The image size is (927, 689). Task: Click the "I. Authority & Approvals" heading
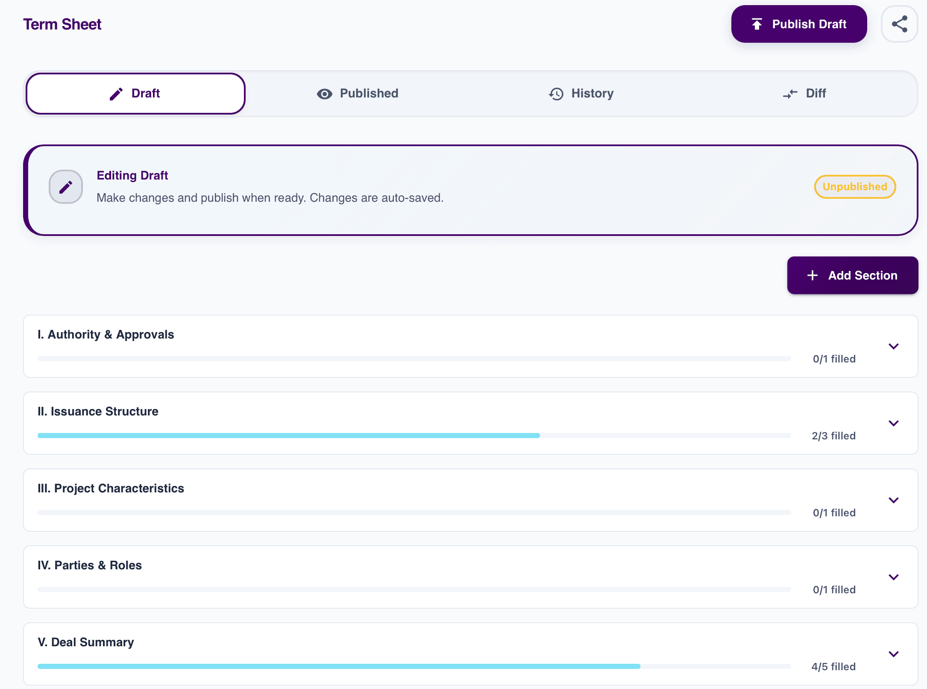pos(106,334)
